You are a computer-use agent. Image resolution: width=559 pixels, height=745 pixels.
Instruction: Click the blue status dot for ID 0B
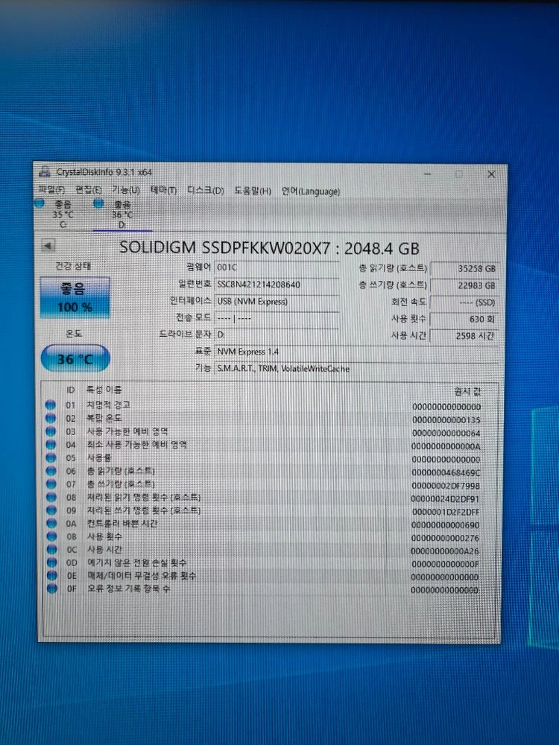pos(51,536)
